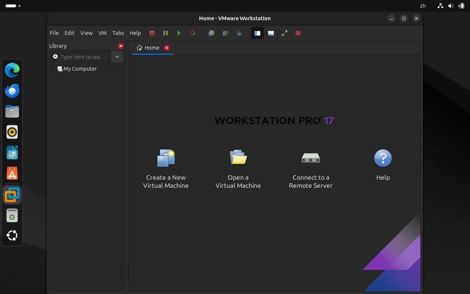Click the Activities workspace indicator
The image size is (470, 294).
pyautogui.click(x=13, y=6)
